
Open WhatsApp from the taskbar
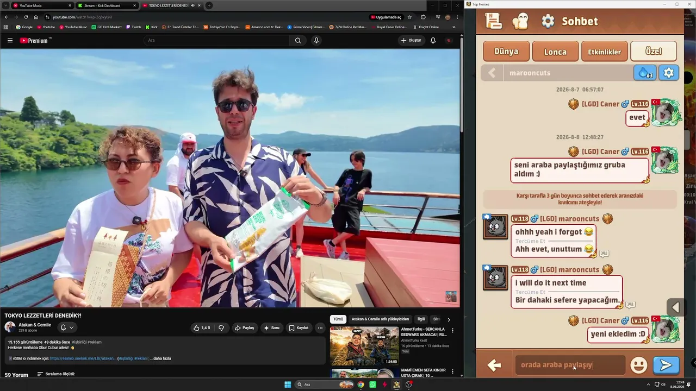pyautogui.click(x=372, y=384)
